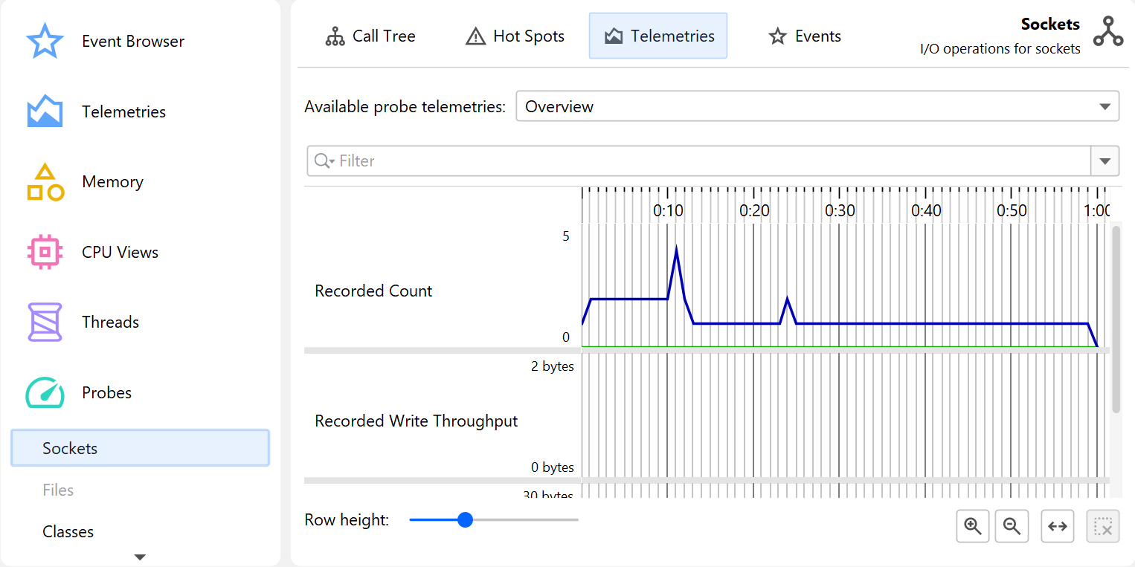The height and width of the screenshot is (567, 1135).
Task: Open the Memory shapes icon
Action: pos(45,182)
